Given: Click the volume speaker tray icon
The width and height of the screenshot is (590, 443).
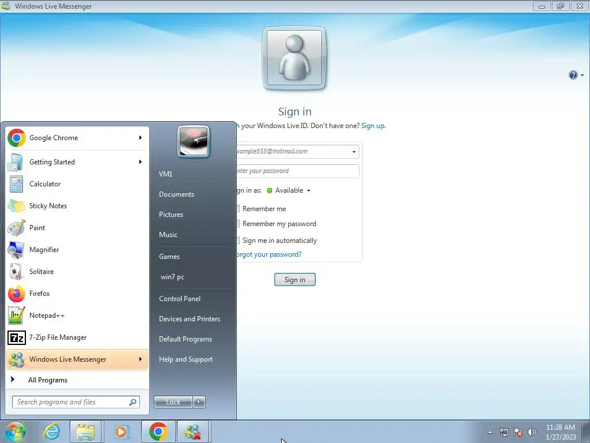Looking at the screenshot, I should [x=532, y=432].
